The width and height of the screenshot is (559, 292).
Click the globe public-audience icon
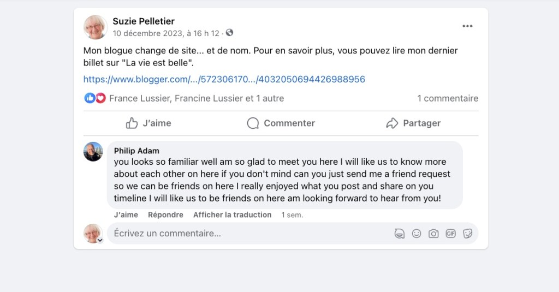click(229, 33)
